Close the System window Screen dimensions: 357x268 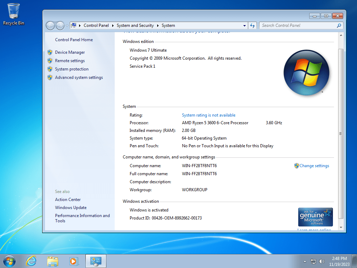(337, 16)
